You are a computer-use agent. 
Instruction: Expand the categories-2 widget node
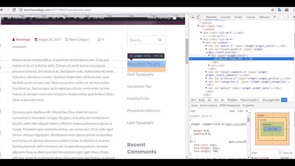206,82
